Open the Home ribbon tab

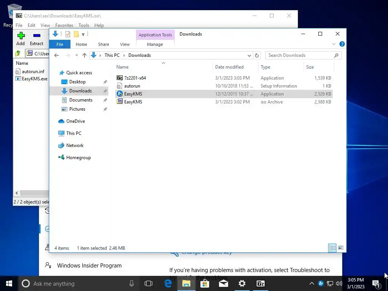pyautogui.click(x=81, y=44)
